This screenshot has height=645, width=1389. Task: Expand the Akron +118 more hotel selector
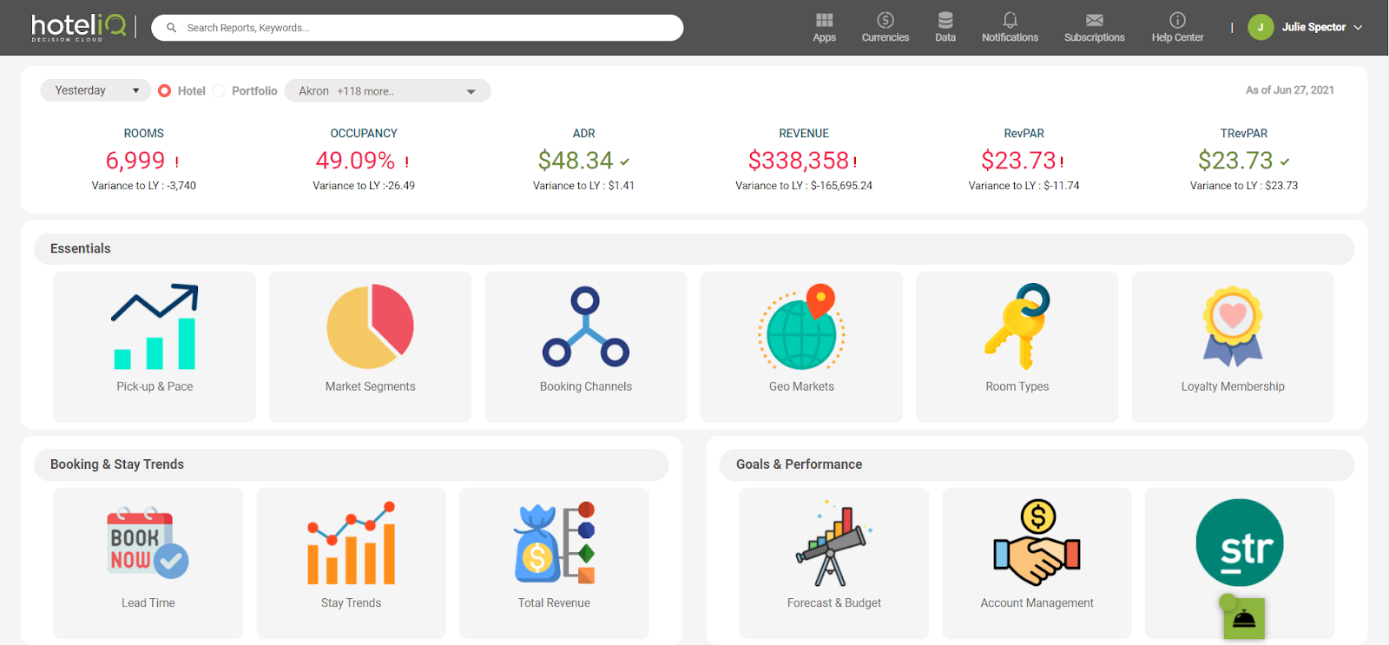coord(387,90)
